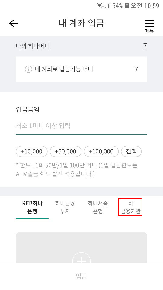Tap the 입금 submit button
This screenshot has width=163, height=290.
[x=81, y=276]
